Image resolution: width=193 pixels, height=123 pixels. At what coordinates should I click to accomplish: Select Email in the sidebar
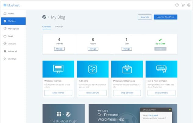(10, 36)
